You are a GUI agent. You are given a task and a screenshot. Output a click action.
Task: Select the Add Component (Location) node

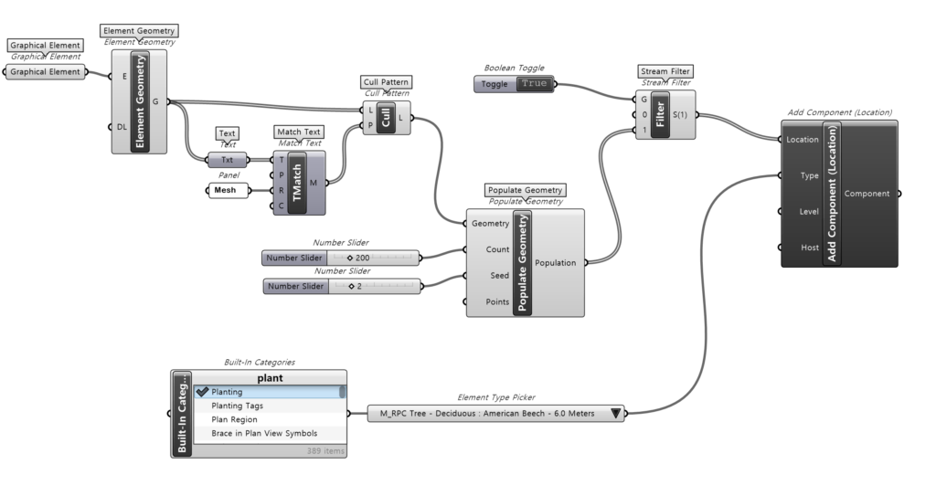[x=831, y=194]
